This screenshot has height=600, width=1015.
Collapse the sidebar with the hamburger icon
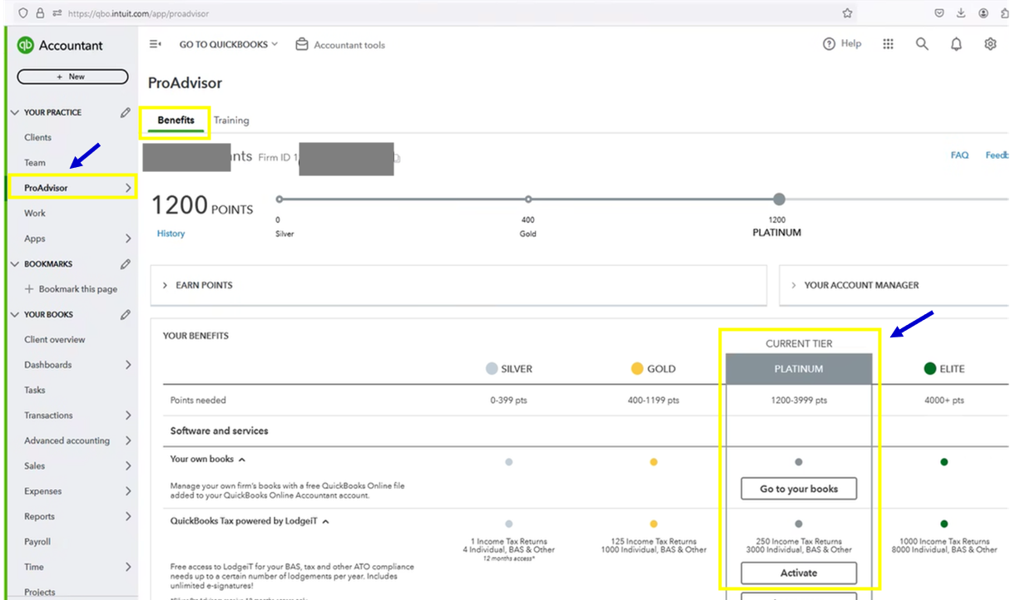[x=155, y=44]
